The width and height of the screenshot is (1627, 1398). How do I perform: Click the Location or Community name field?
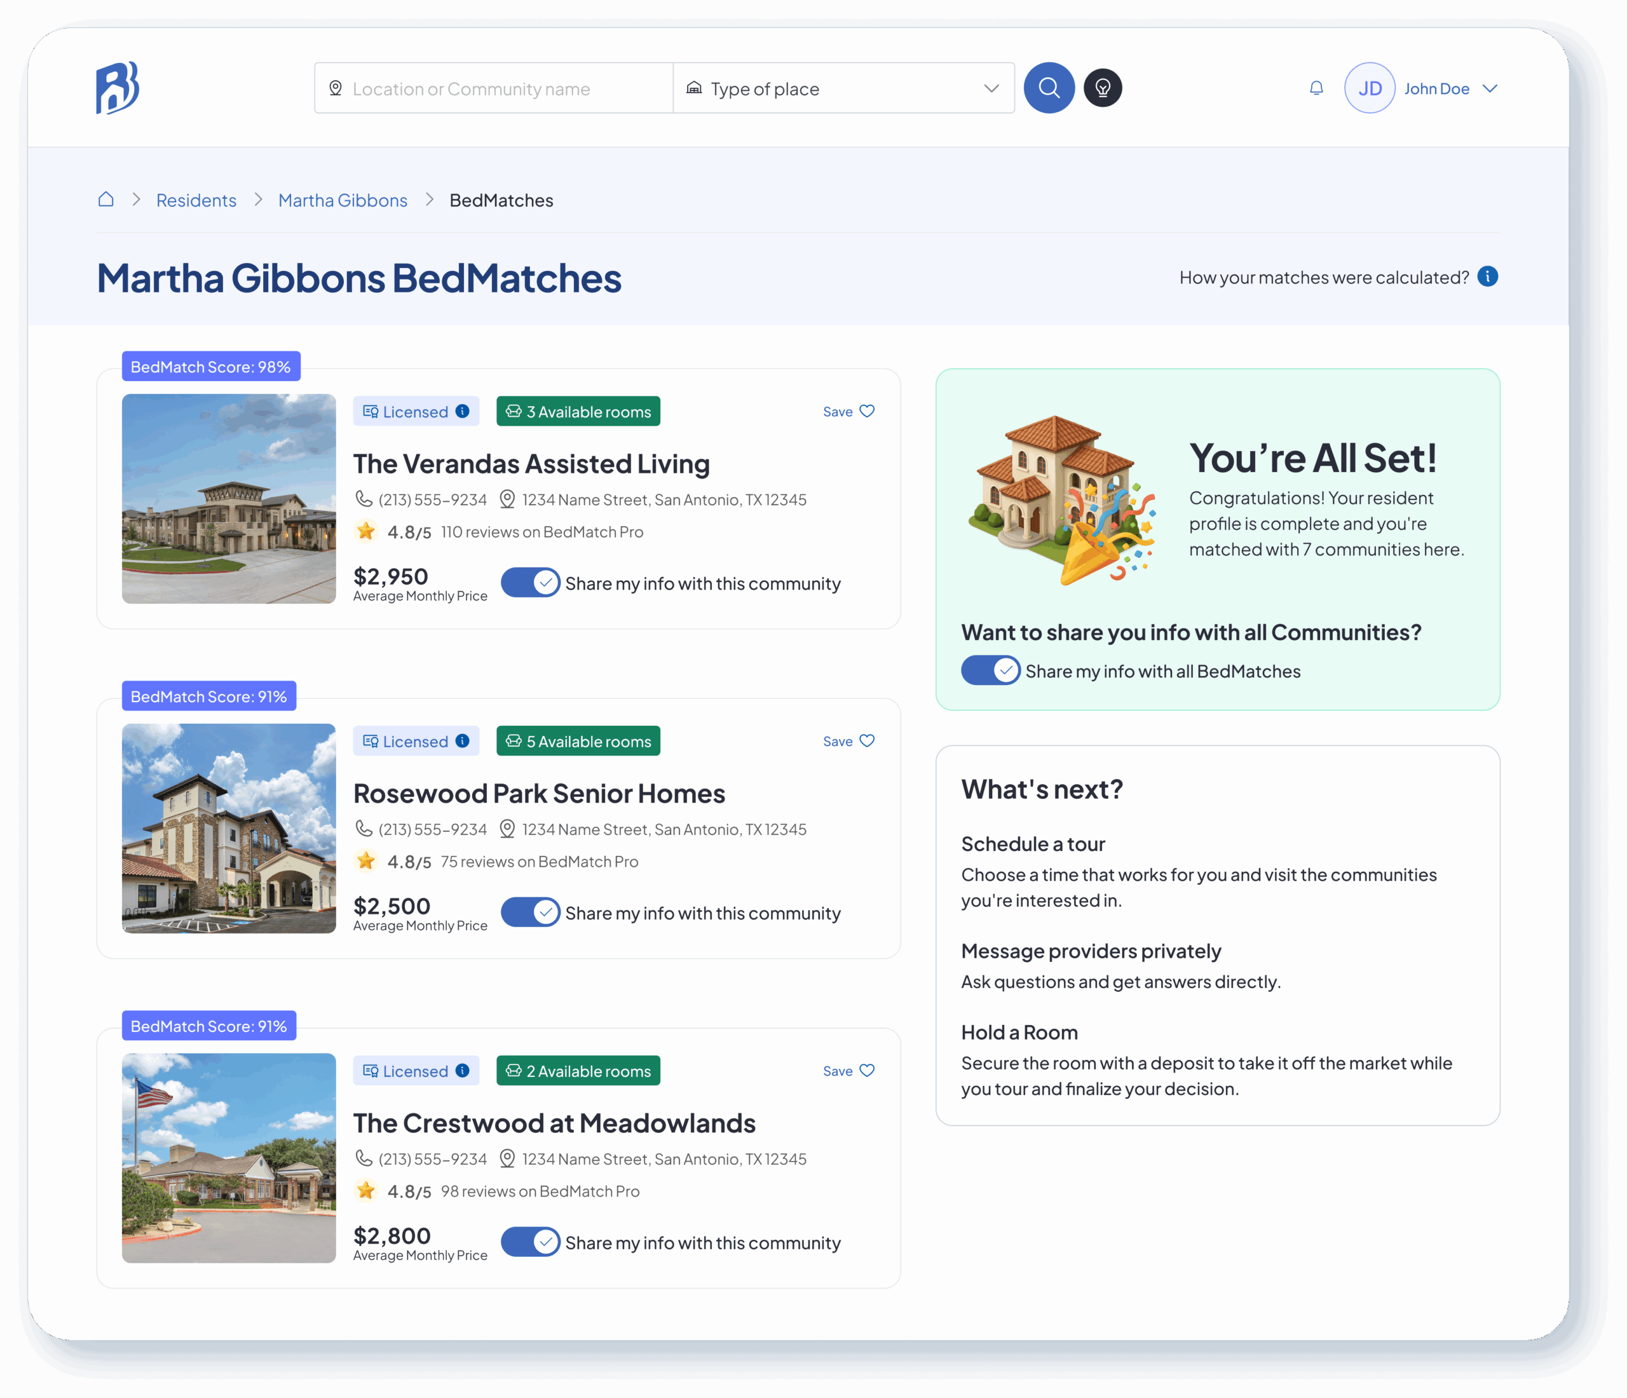pos(493,88)
